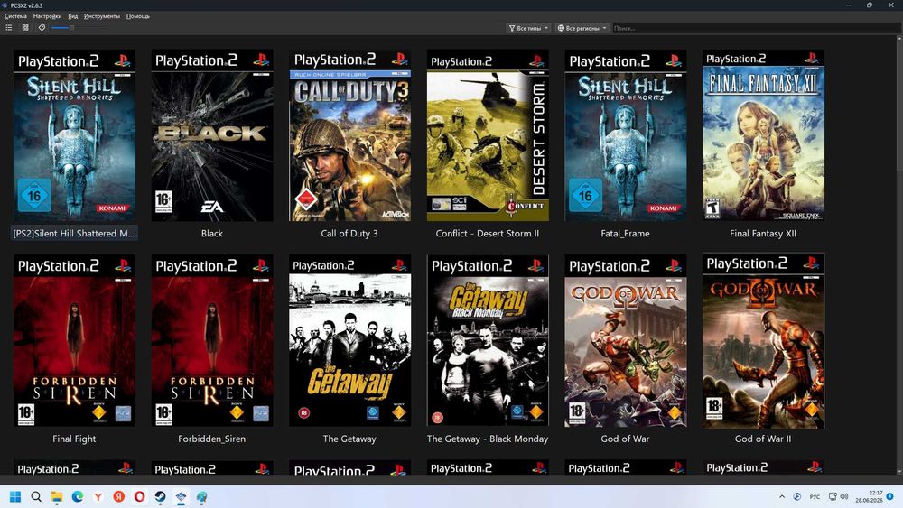This screenshot has height=508, width=903.
Task: Switch to game grid view
Action: (25, 28)
